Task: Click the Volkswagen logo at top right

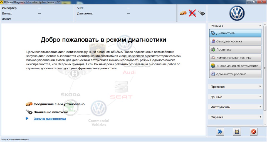Action: coord(237,13)
